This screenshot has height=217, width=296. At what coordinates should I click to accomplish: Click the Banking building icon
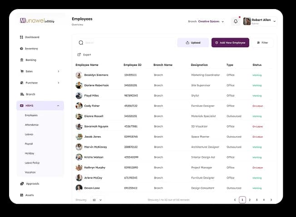coord(22,60)
